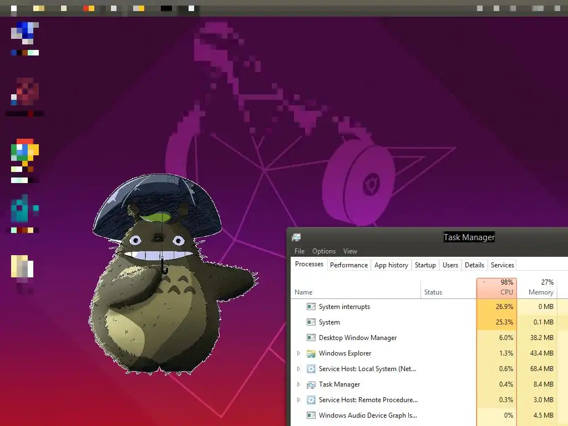The image size is (568, 426).
Task: Click the System interrupts process icon
Action: [311, 306]
